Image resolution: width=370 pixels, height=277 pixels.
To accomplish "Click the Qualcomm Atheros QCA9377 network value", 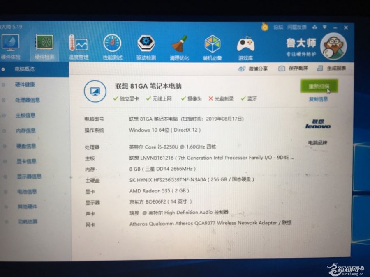I will pyautogui.click(x=210, y=223).
